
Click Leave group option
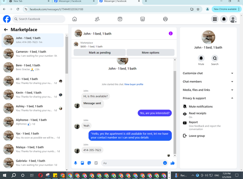[208, 136]
